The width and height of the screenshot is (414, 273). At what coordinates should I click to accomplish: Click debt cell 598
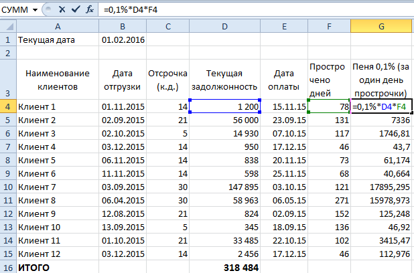[224, 173]
